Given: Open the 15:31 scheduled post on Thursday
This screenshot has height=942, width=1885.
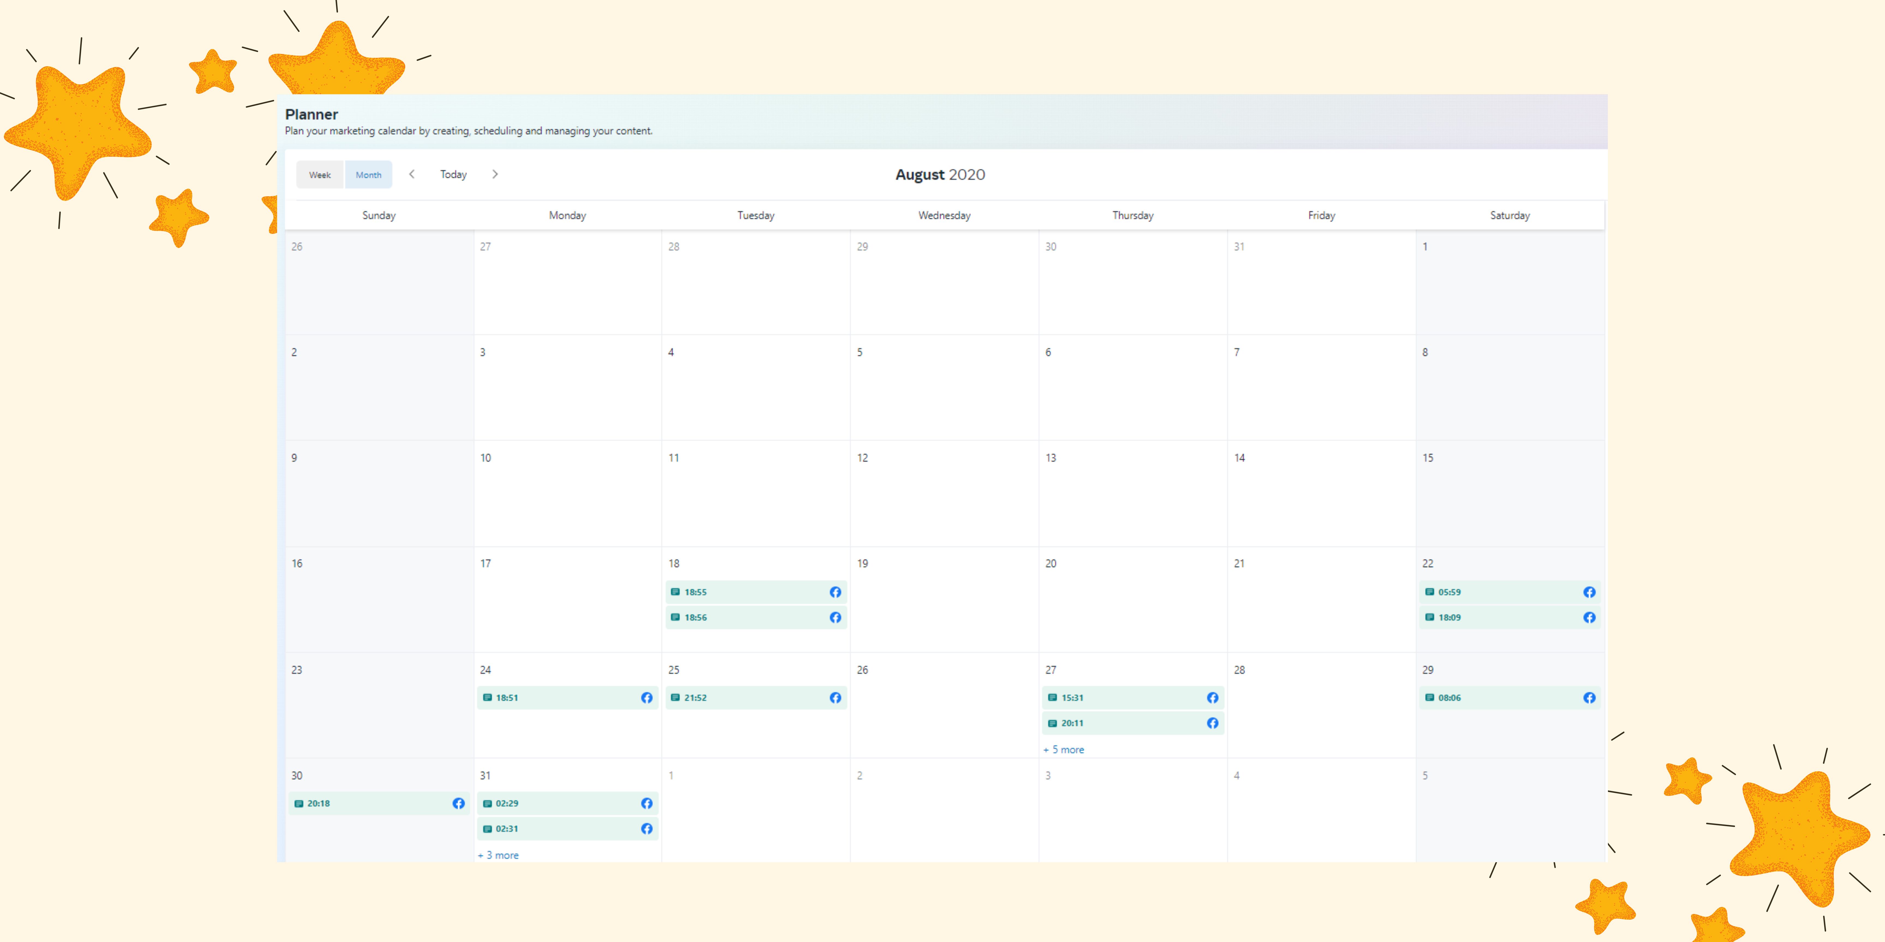Looking at the screenshot, I should pyautogui.click(x=1127, y=698).
